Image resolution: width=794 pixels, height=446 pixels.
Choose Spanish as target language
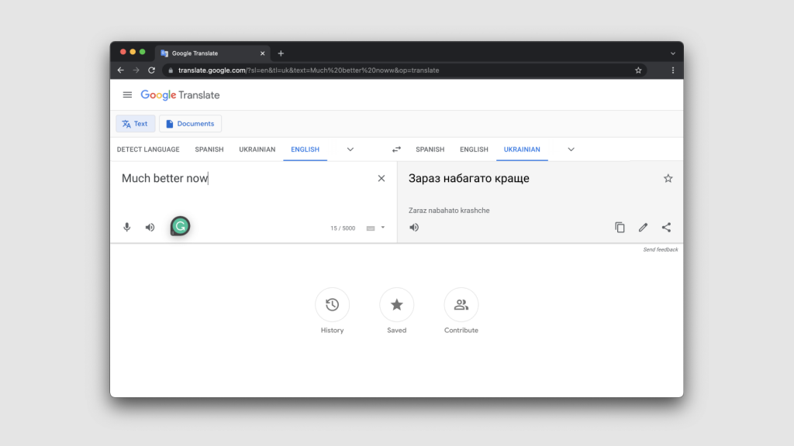(x=430, y=149)
